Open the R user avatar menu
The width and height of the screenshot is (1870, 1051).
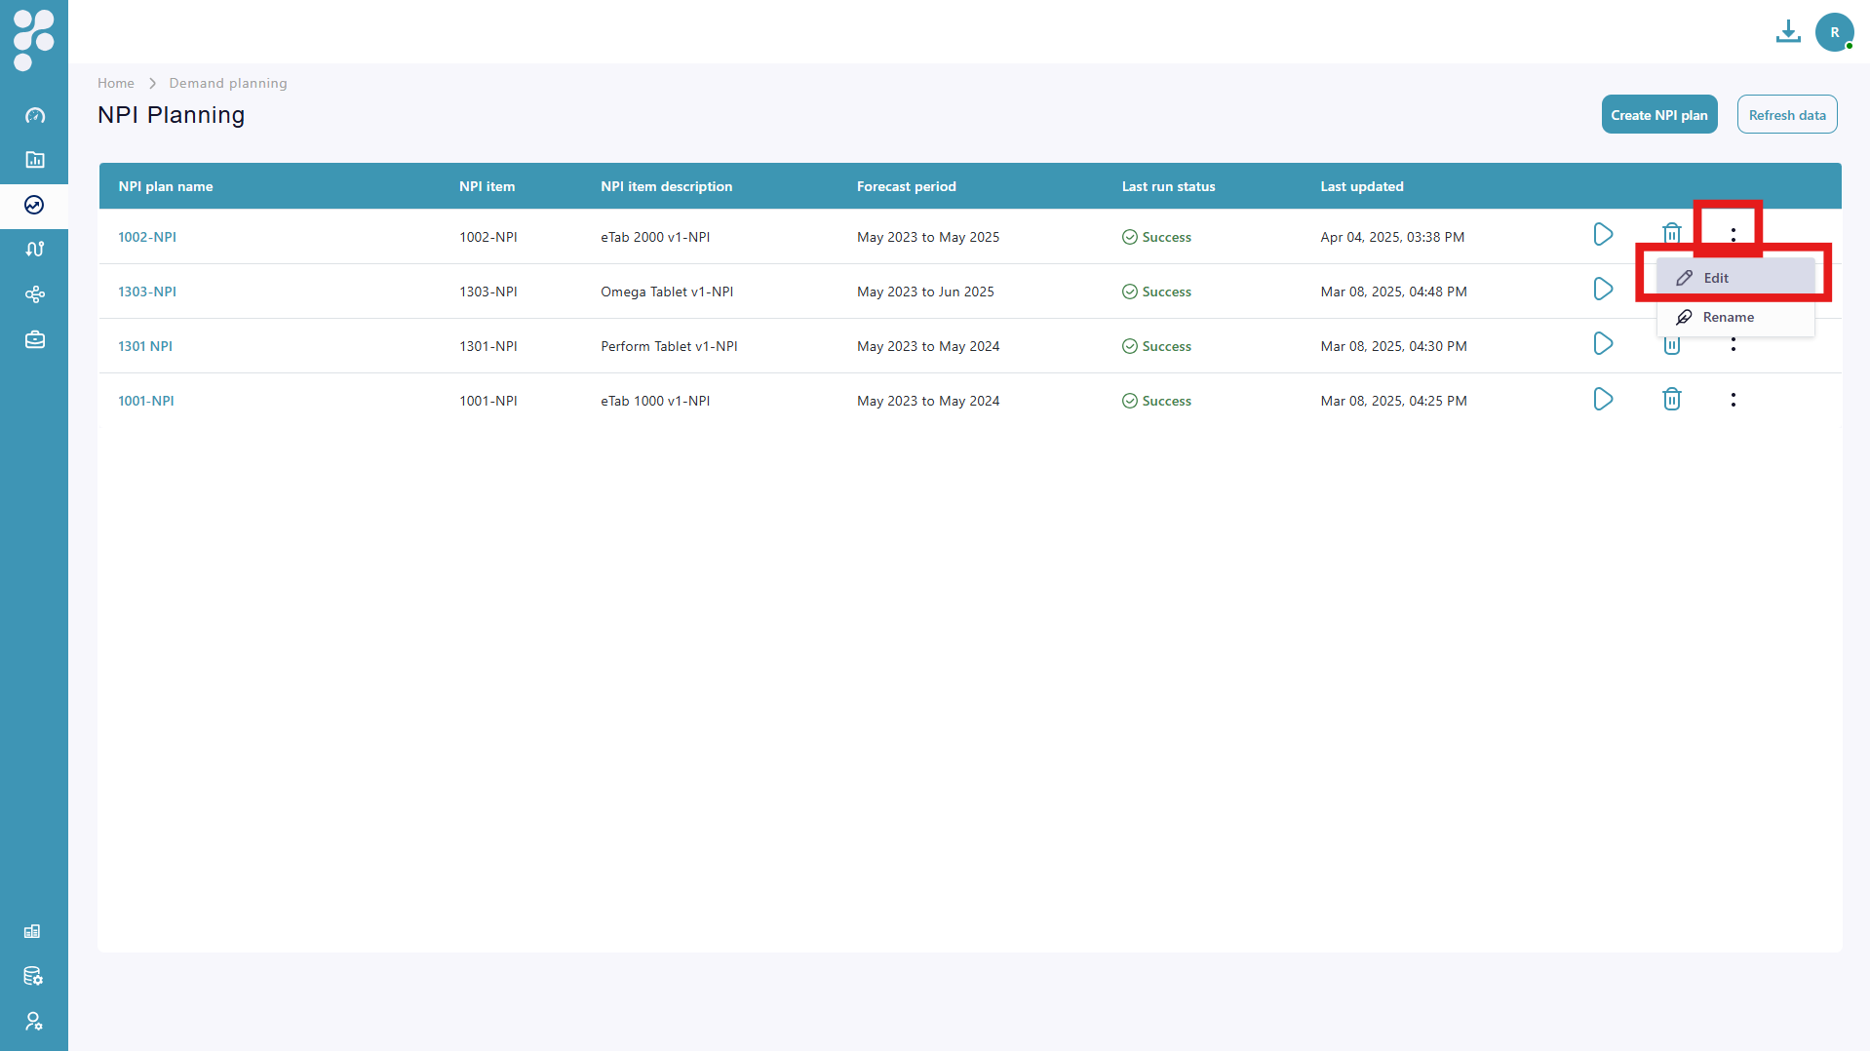[x=1834, y=32]
